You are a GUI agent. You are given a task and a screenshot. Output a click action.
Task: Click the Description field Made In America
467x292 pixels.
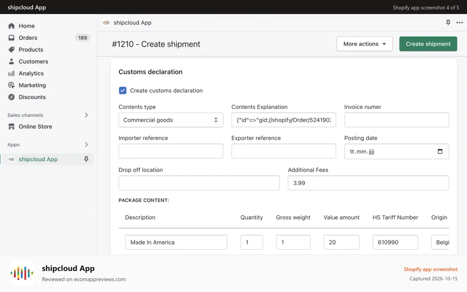pyautogui.click(x=176, y=242)
